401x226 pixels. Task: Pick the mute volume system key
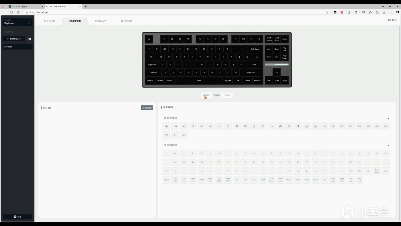201,126
